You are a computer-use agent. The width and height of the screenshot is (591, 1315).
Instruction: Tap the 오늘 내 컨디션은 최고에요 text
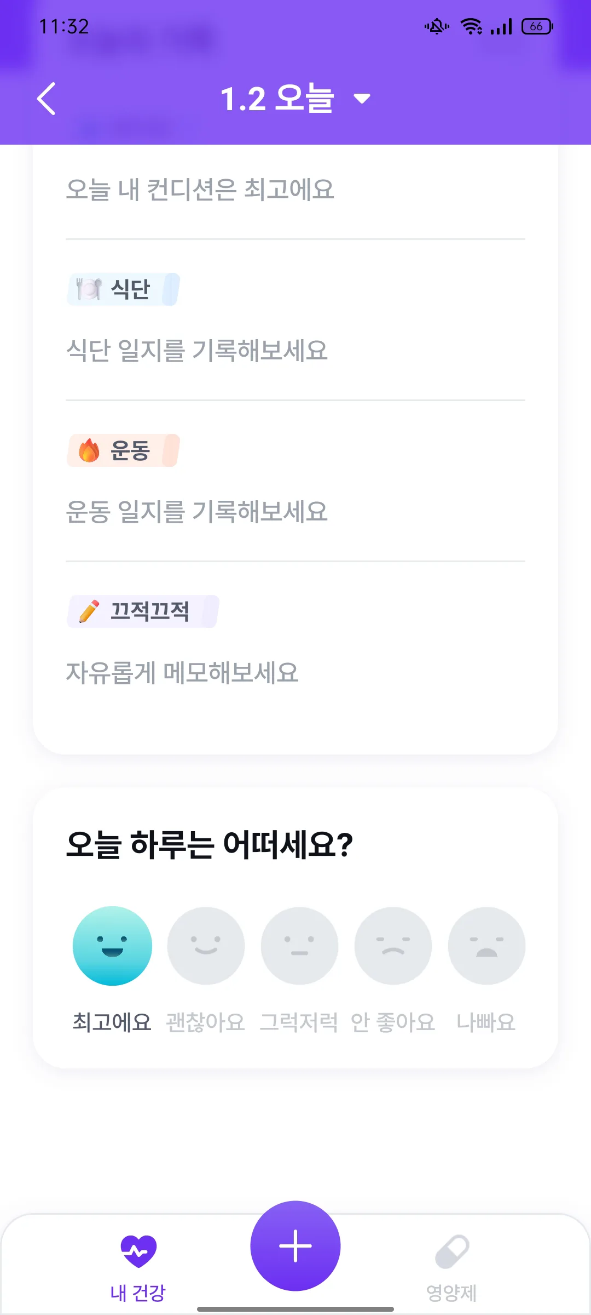(x=200, y=190)
